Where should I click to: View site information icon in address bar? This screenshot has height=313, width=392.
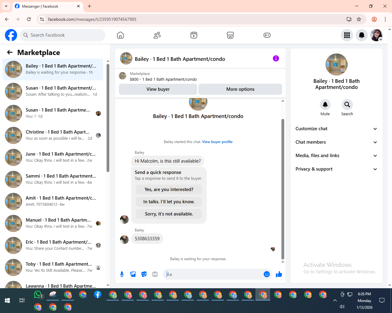pos(42,19)
